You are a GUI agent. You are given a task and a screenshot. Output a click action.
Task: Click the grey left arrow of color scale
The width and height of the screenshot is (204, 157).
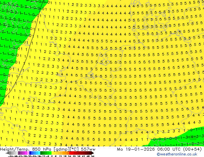coord(7,153)
